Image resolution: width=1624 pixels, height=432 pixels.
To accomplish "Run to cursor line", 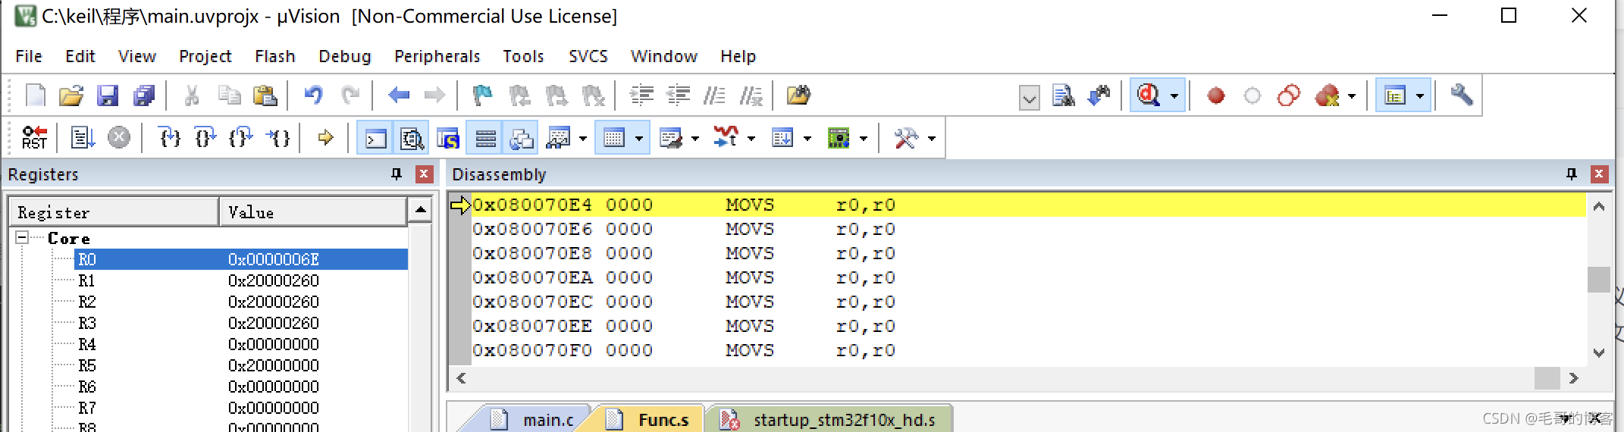I will [278, 138].
